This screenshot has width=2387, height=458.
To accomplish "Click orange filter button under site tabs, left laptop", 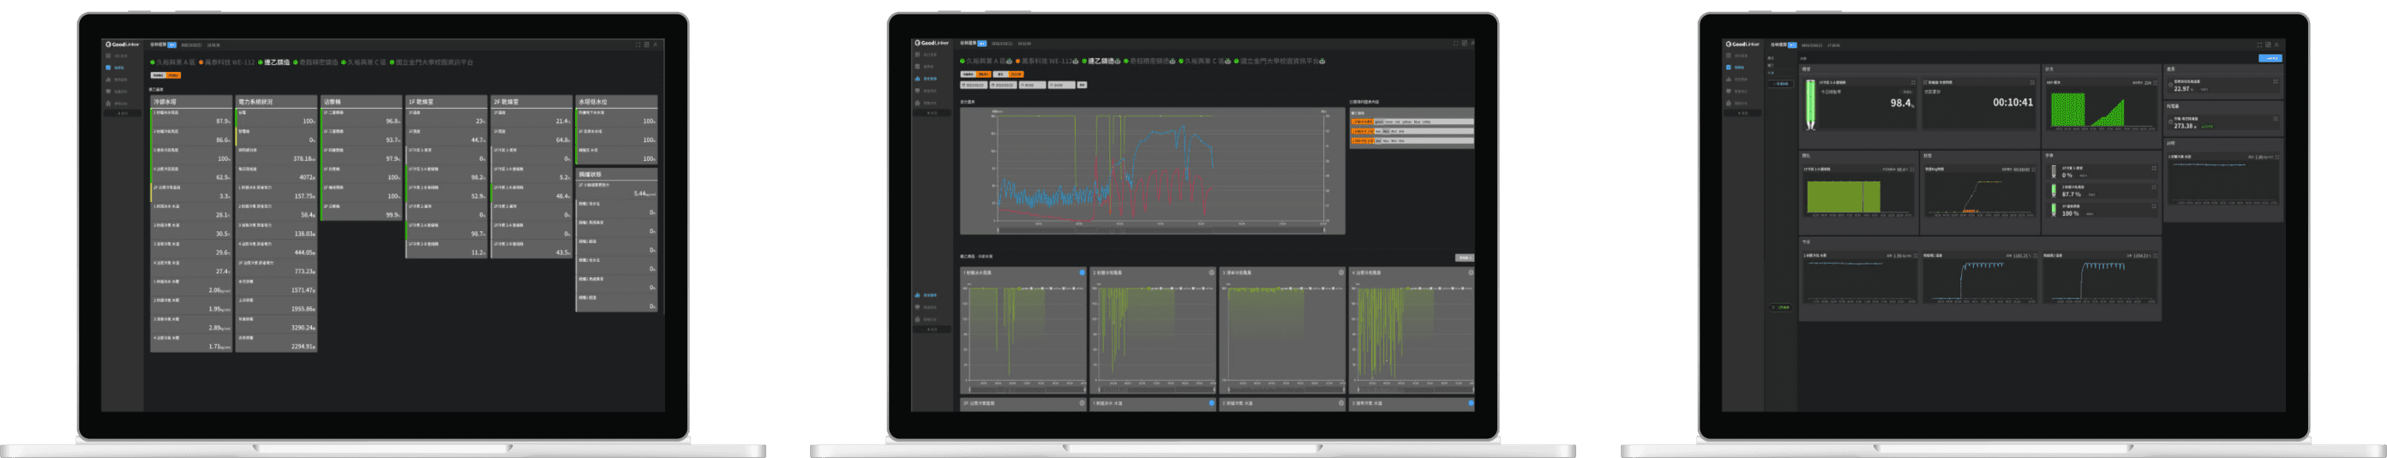I will click(174, 75).
